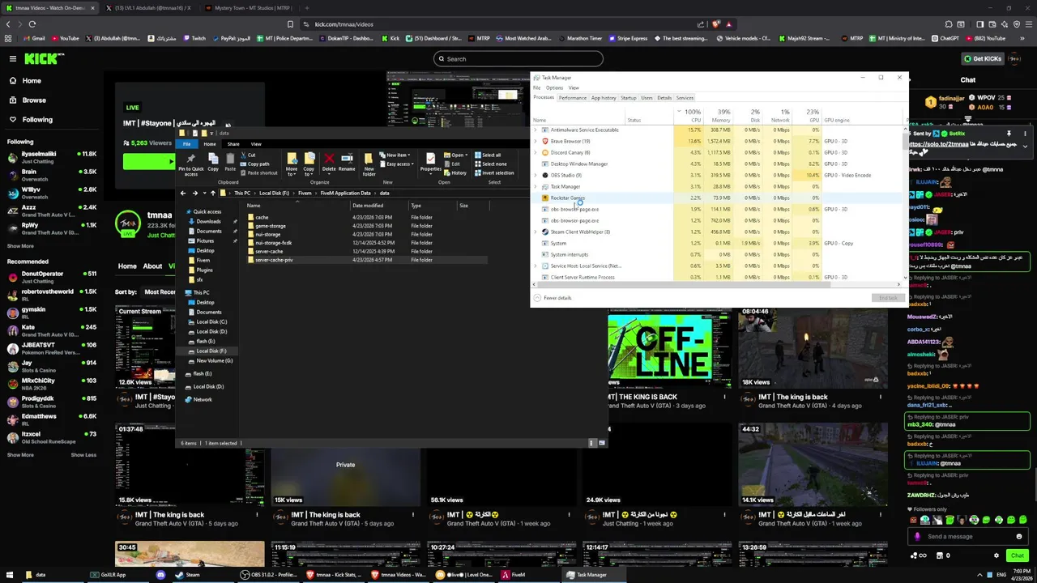
Task: Click emote icon in chat message box
Action: [x=1019, y=536]
